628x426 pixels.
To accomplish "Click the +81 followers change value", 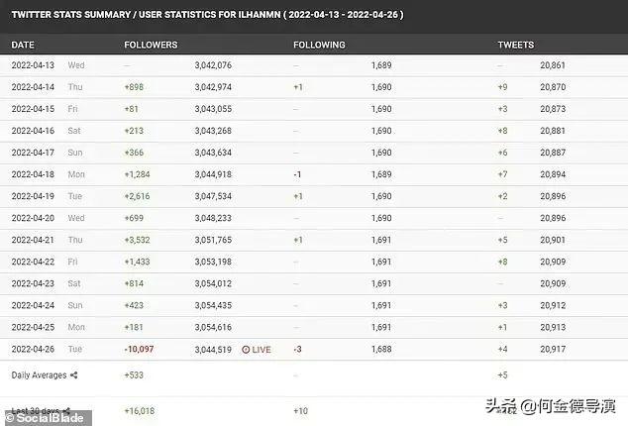I will 132,109.
